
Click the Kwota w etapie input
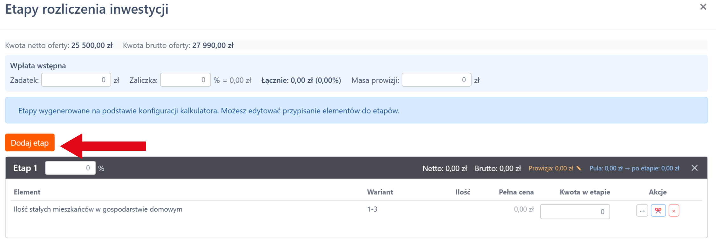click(x=575, y=212)
